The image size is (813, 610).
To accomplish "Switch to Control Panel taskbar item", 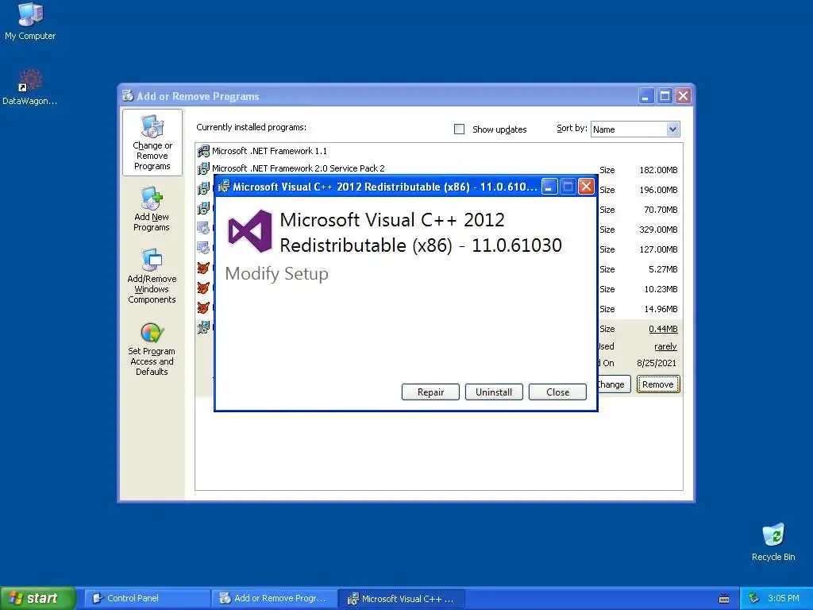I will (x=147, y=598).
